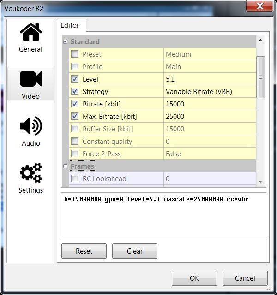Open the General section house icon

[x=31, y=32]
